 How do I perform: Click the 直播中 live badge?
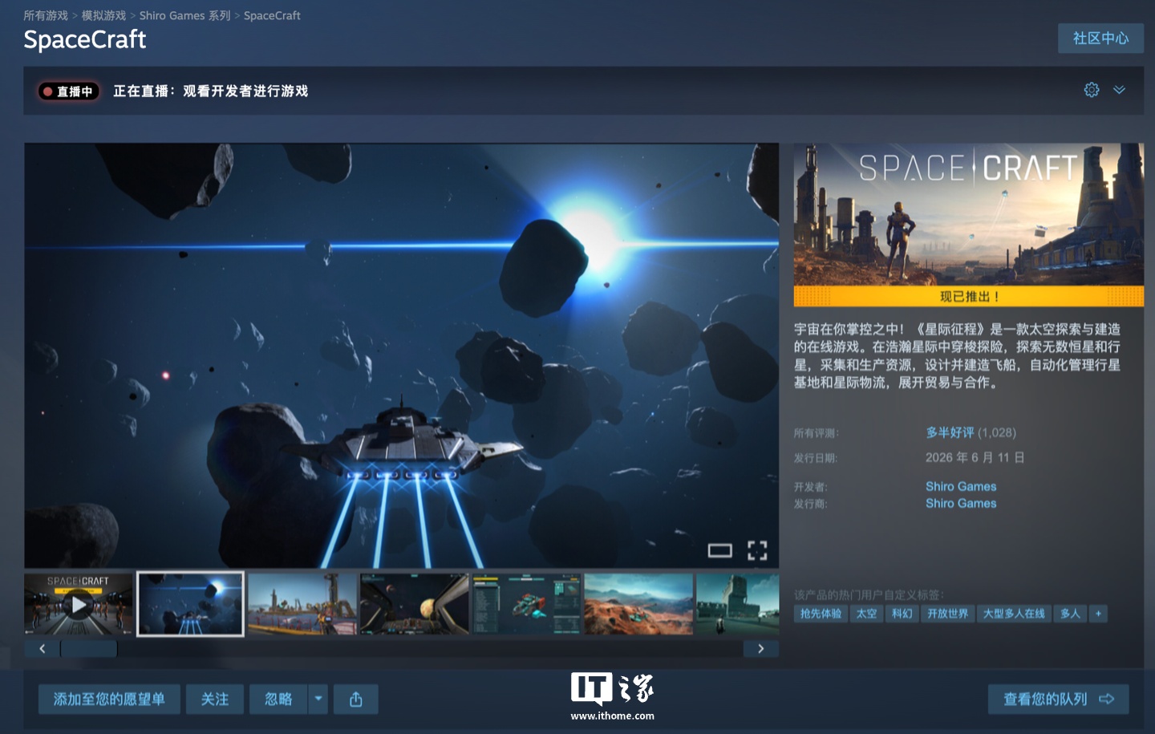[x=69, y=91]
